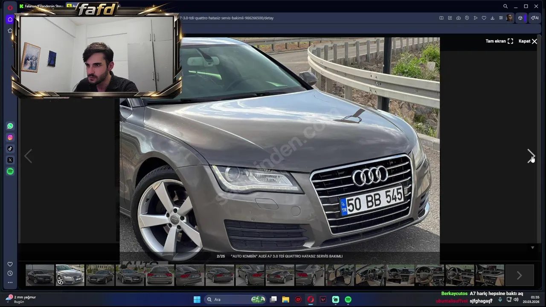Go to the next photo arrow
The height and width of the screenshot is (307, 546).
coord(531,156)
